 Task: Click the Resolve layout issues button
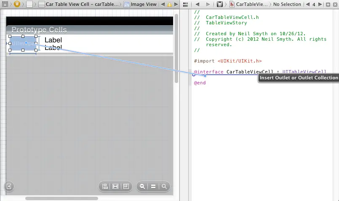[125, 186]
